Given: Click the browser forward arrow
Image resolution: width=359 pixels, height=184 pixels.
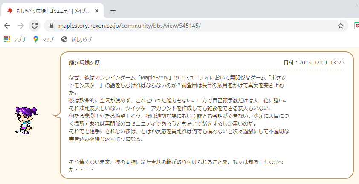Looking at the screenshot, I should [x=21, y=26].
